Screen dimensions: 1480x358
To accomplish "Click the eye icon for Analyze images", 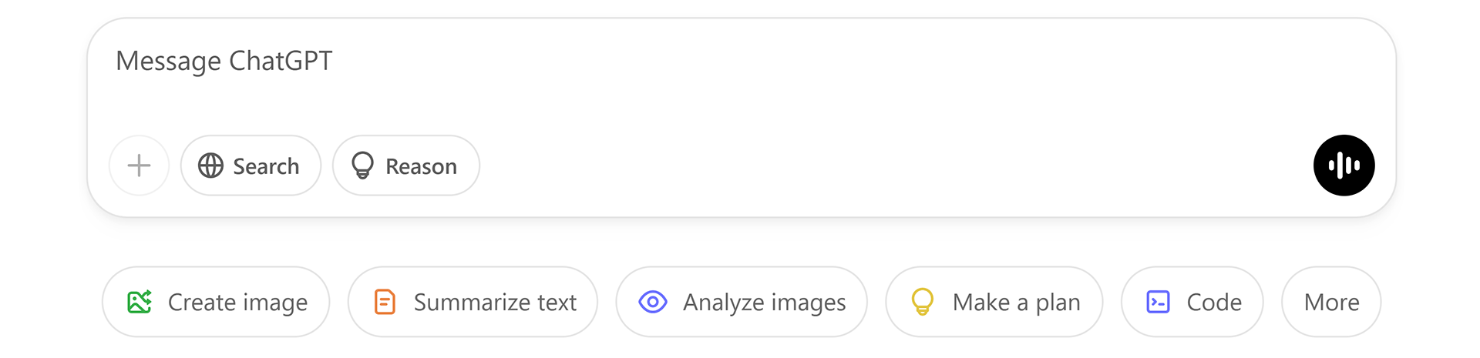I will [x=653, y=302].
